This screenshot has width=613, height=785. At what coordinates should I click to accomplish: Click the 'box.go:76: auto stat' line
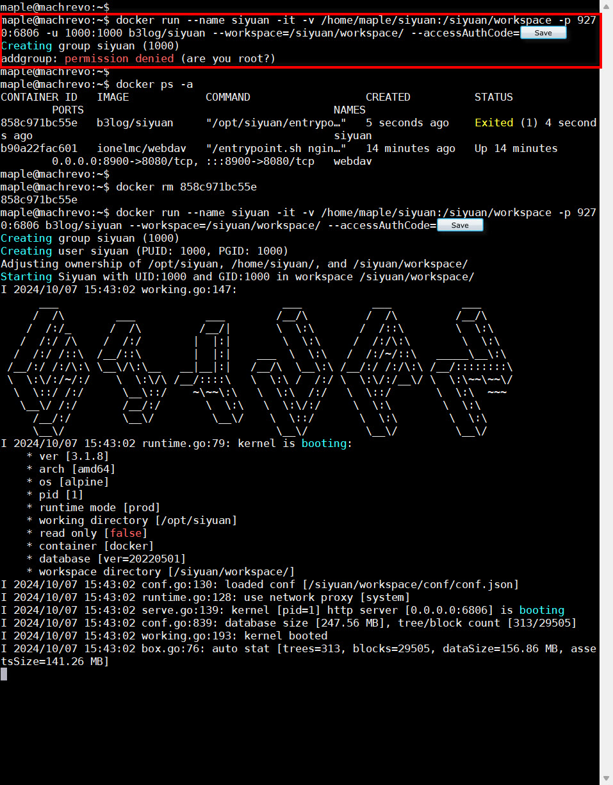pos(298,655)
